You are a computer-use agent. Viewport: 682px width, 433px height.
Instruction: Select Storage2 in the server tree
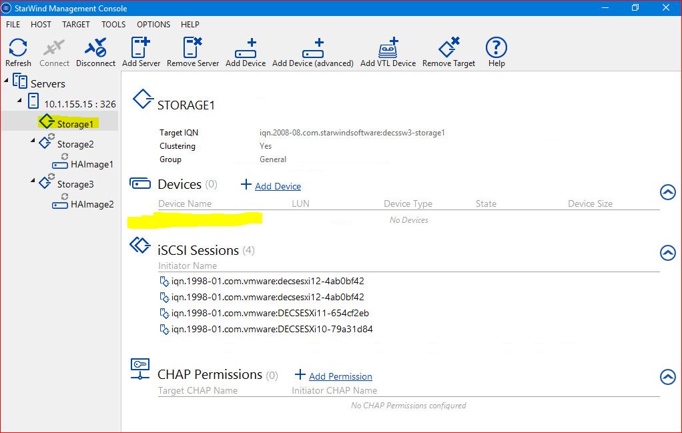(75, 144)
